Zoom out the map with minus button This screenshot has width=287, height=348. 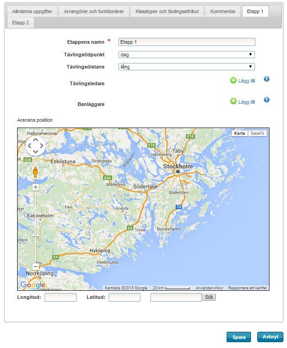coord(36,266)
